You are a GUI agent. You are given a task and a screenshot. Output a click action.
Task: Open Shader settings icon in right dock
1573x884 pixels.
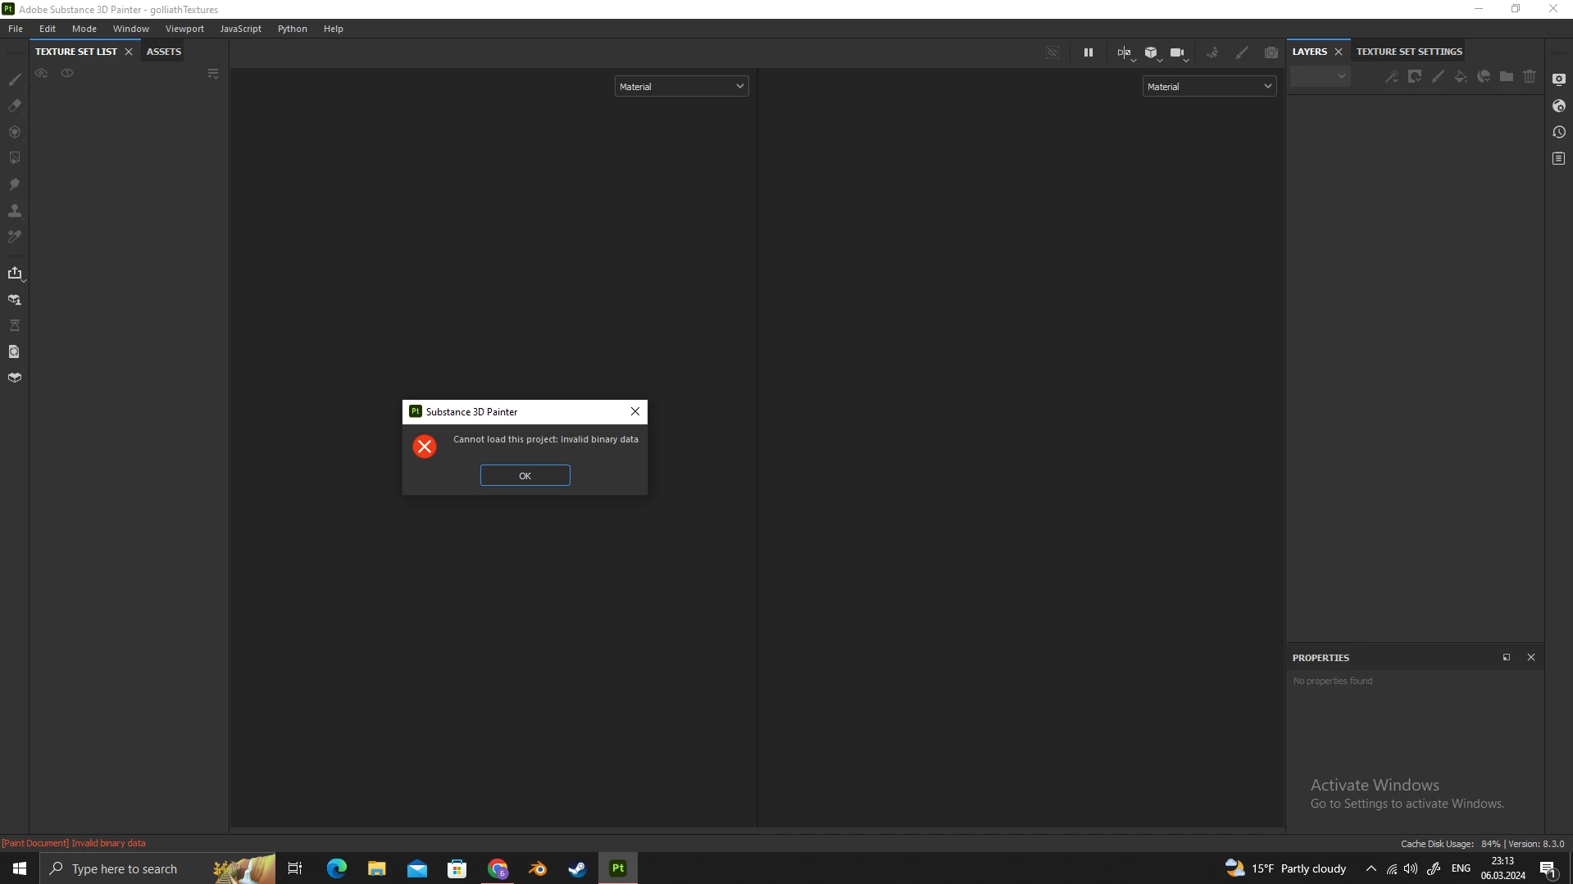tap(1559, 106)
